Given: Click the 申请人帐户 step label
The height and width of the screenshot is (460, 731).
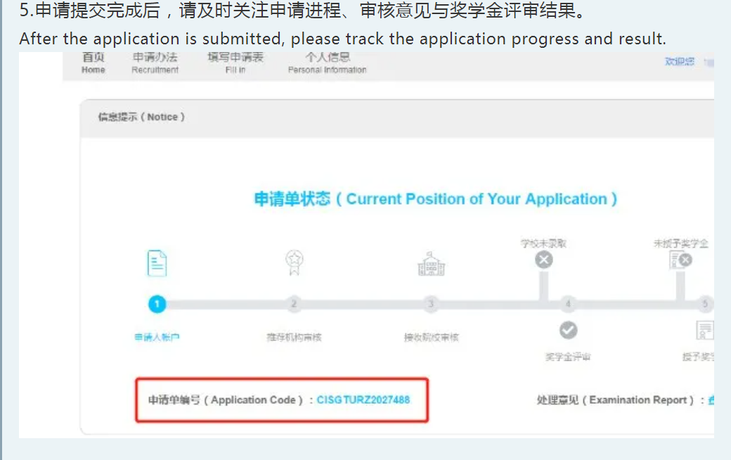Looking at the screenshot, I should click(x=157, y=338).
